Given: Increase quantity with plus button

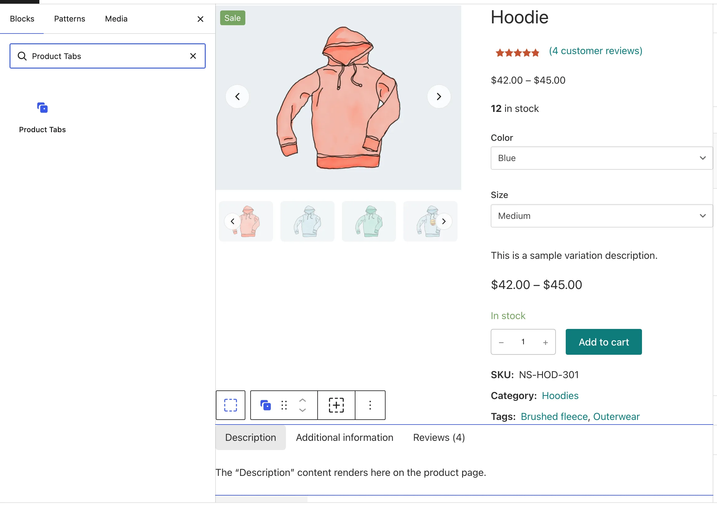Looking at the screenshot, I should click(x=545, y=343).
